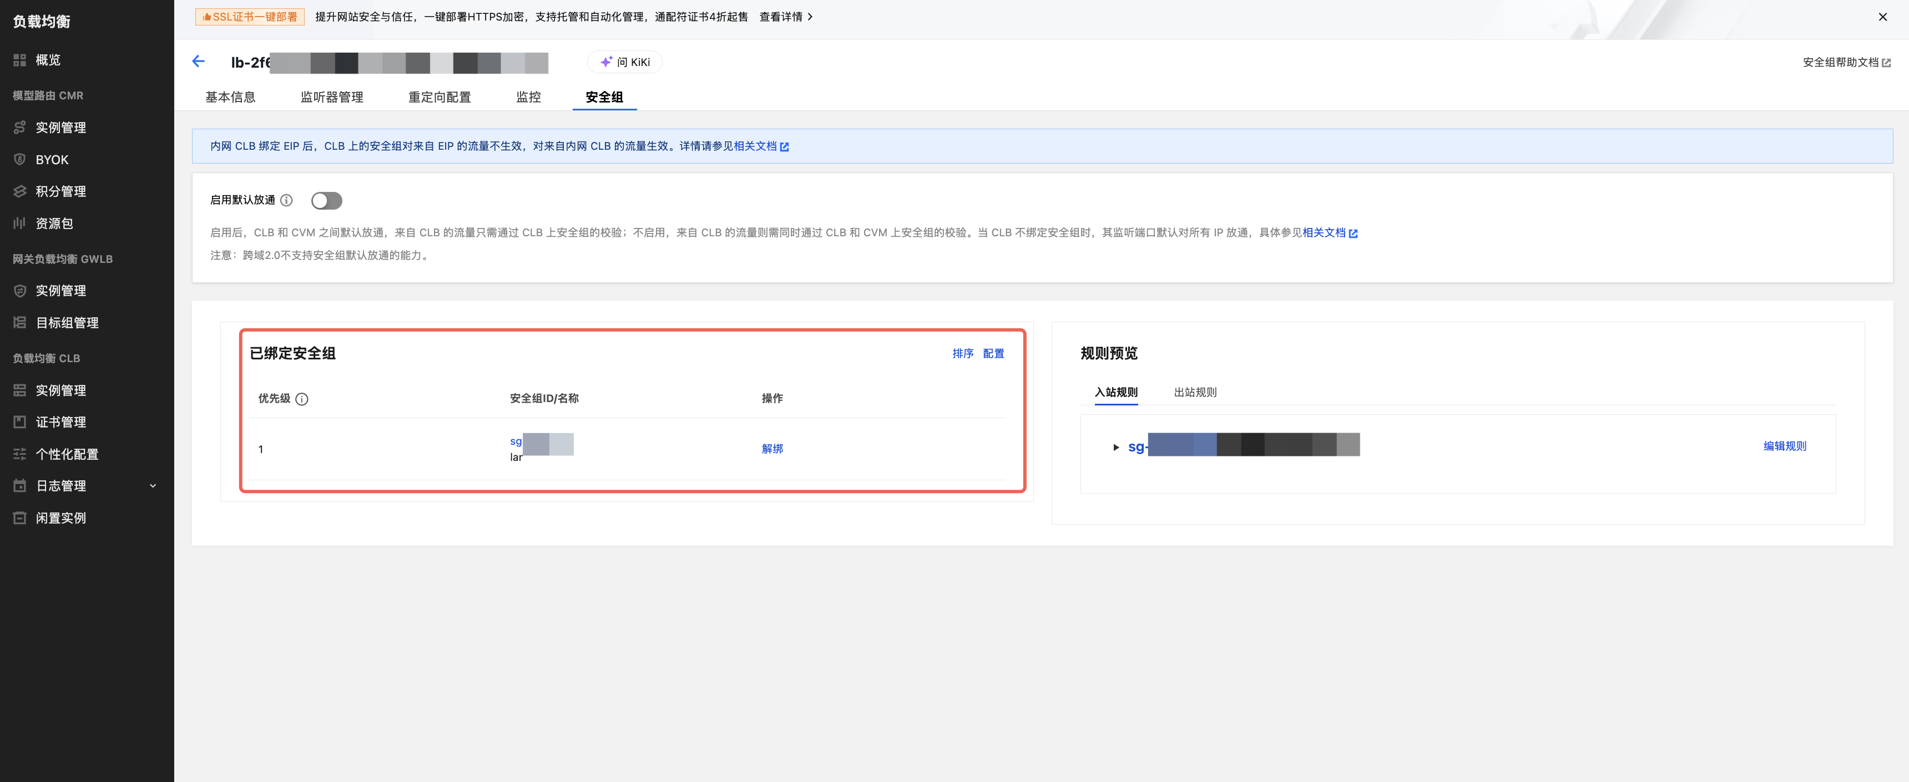The height and width of the screenshot is (782, 1909).
Task: Click the 已绑定安全组 heading
Action: [x=292, y=353]
